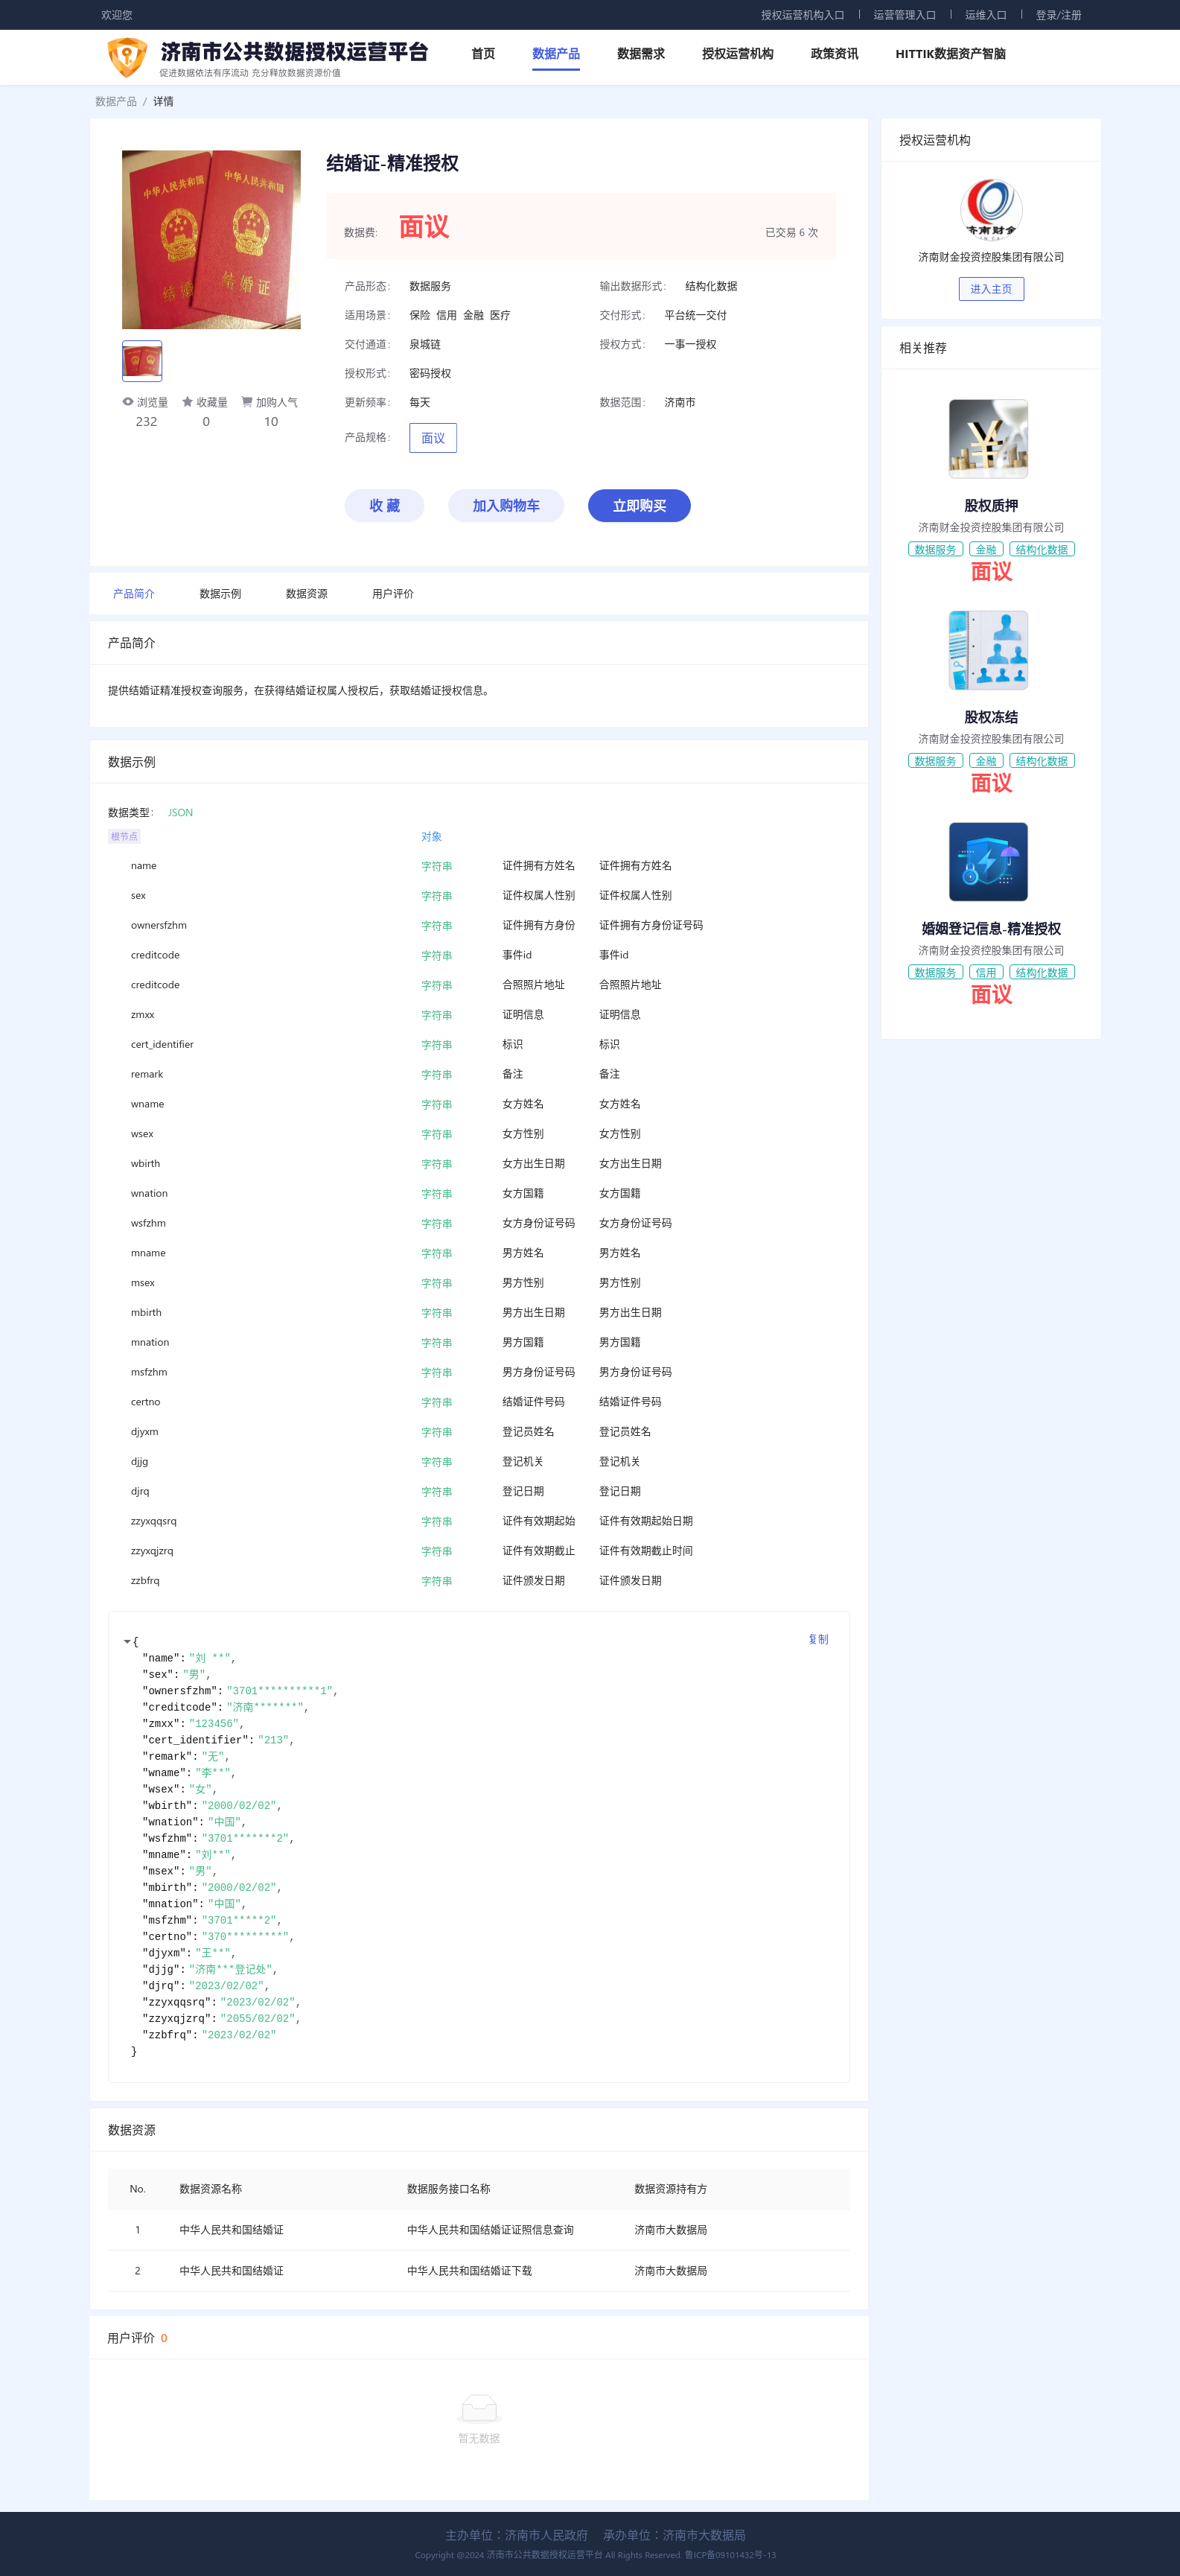
Task: Click the 收藏 button
Action: click(385, 506)
